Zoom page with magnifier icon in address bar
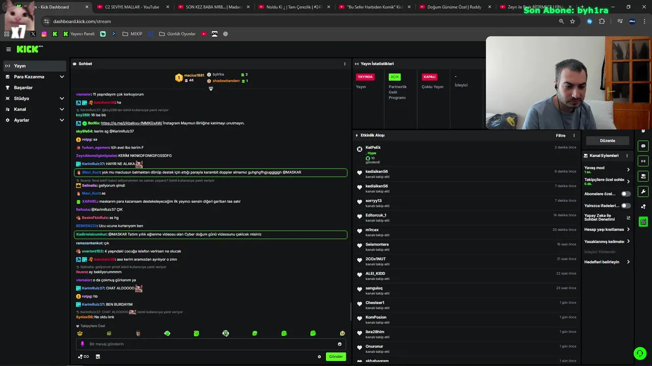652x366 pixels. [x=561, y=21]
